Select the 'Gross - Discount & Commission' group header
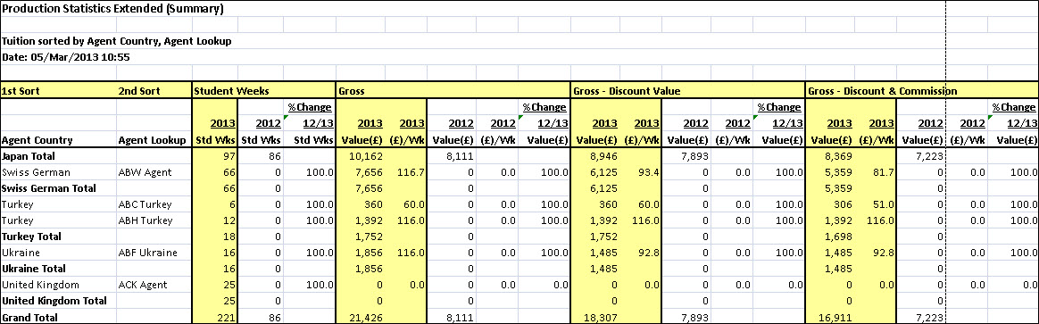 922,90
